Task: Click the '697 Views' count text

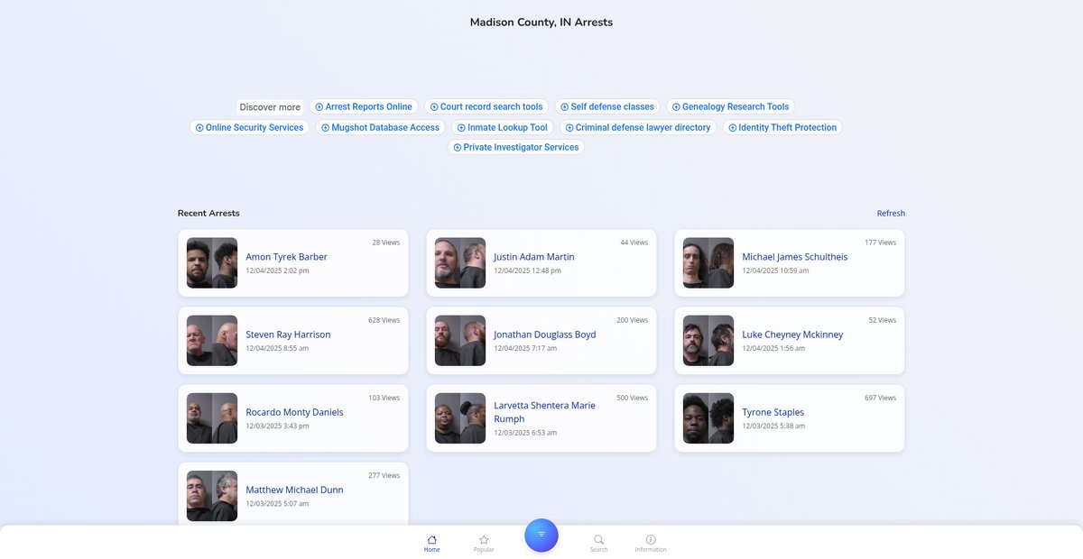Action: (880, 398)
